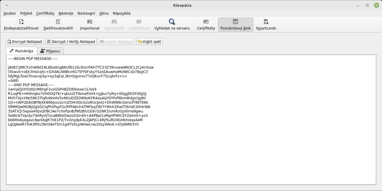Open the Certifikáty menu in menu bar
The height and width of the screenshot is (191, 382).
(x=45, y=13)
